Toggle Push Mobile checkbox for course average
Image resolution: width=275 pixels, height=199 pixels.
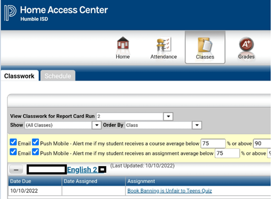tap(35, 143)
